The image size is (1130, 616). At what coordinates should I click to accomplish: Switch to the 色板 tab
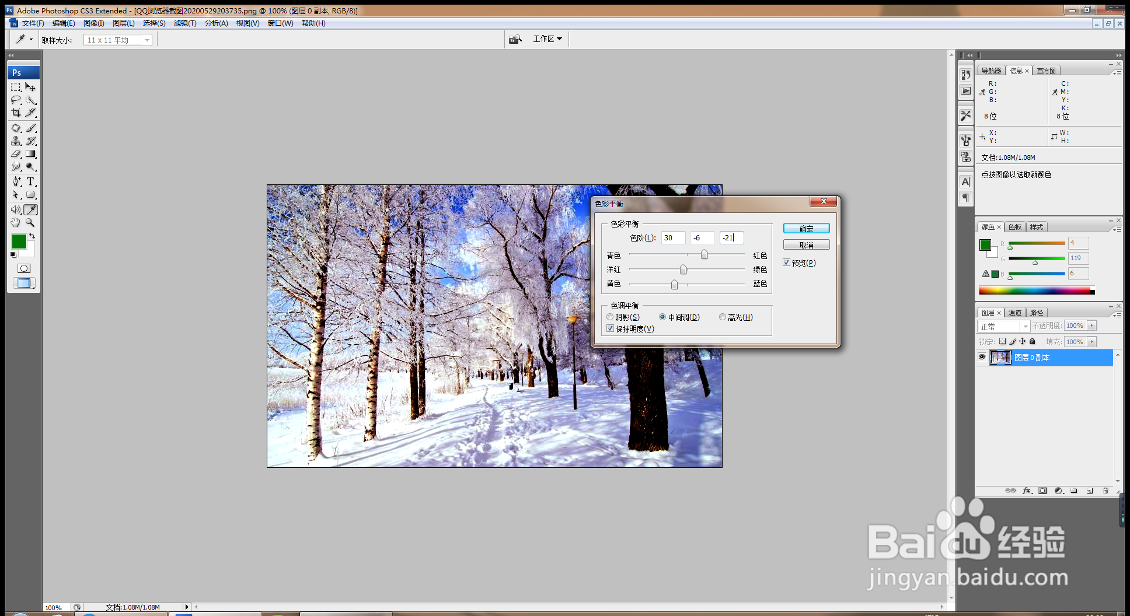(x=1015, y=227)
